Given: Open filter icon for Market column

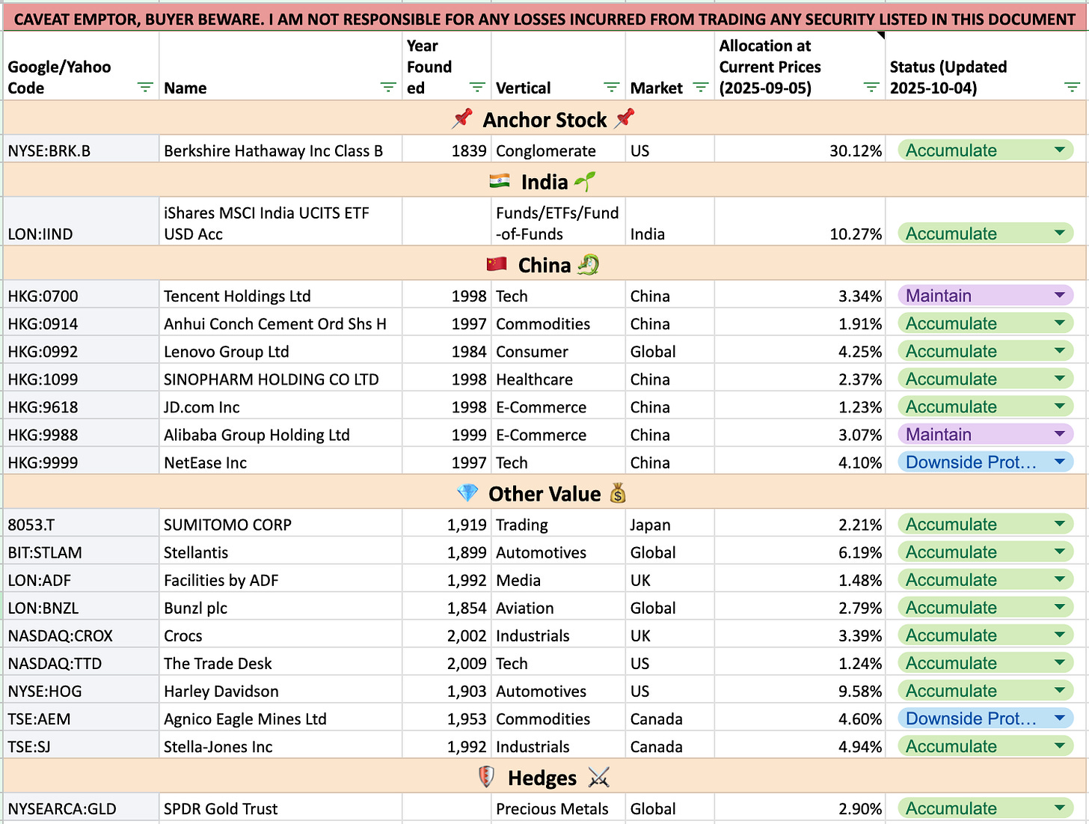Looking at the screenshot, I should [701, 88].
